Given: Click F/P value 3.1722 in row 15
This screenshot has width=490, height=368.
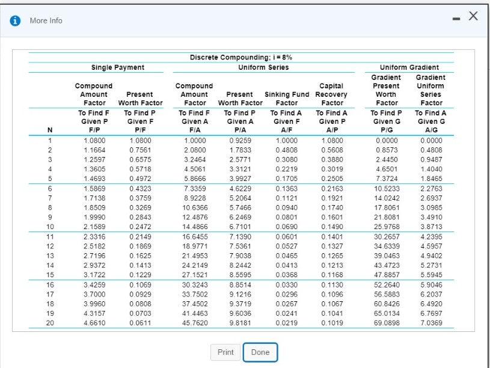Looking at the screenshot, I should pos(94,275).
